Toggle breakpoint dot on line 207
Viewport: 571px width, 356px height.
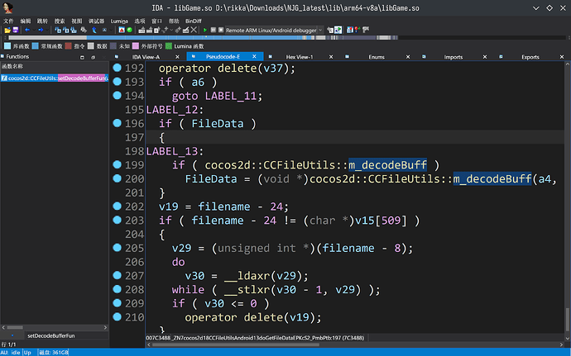[117, 275]
